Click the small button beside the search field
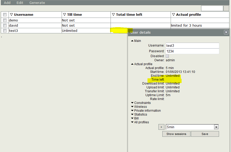This screenshot has width=231, height=152. coord(226,8)
